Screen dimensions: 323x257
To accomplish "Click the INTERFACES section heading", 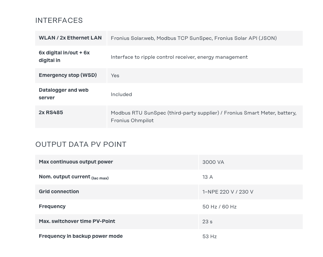I will point(59,21).
